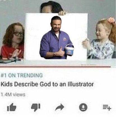
Task: Save video using add-to-playlist icon
Action: 107,107
